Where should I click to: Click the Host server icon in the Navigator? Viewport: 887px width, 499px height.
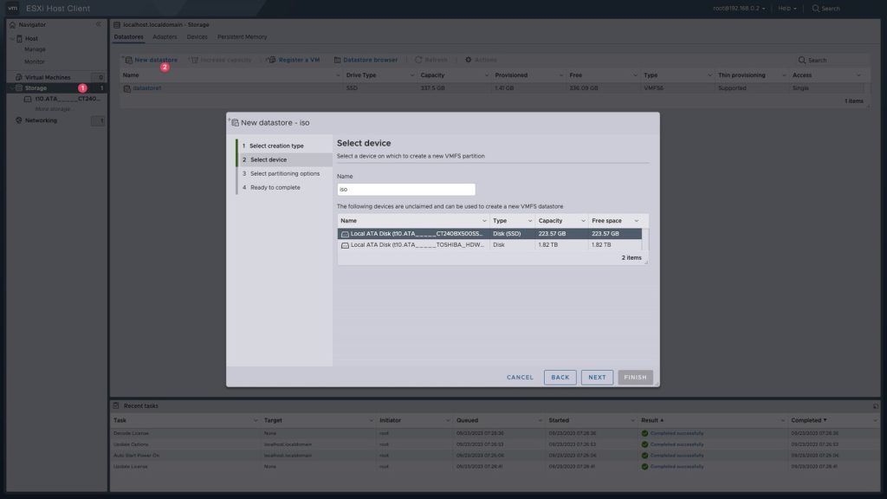tap(19, 38)
